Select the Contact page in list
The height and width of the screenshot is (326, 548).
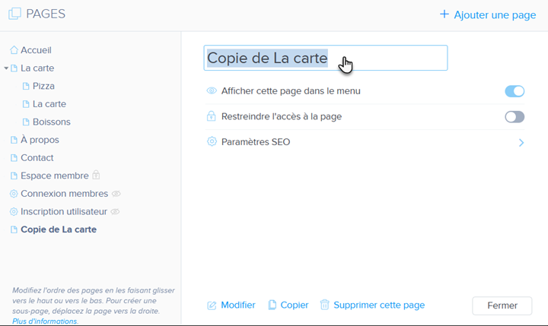coord(37,157)
